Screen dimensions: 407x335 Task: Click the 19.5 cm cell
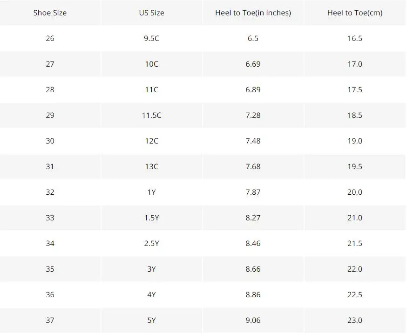tap(355, 166)
